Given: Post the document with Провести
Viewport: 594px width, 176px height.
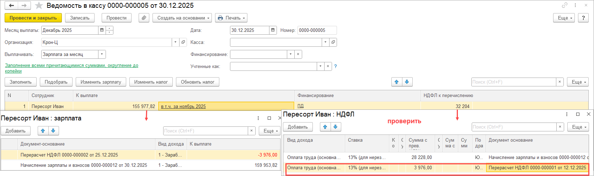Looking at the screenshot, I should click(117, 18).
